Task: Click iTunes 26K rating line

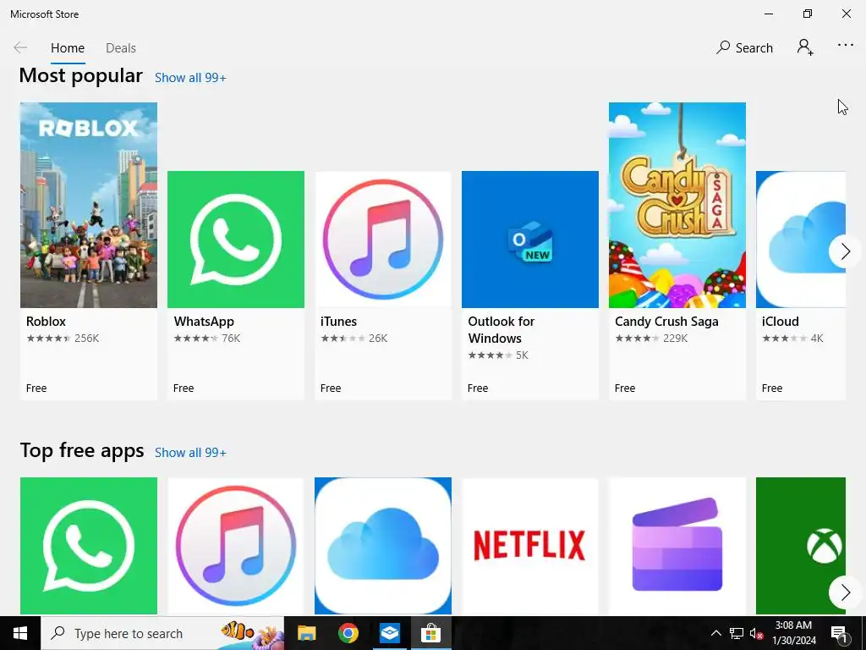Action: click(354, 339)
